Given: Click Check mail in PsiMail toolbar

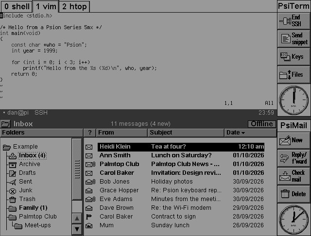Looking at the screenshot, I should 294,176.
